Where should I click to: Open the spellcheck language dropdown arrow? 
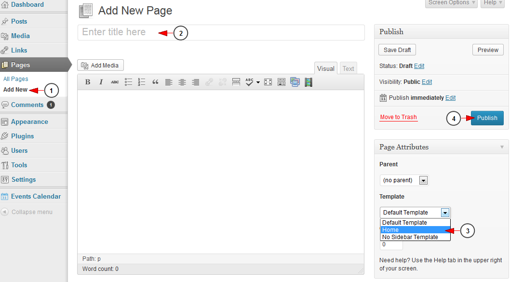pos(258,82)
